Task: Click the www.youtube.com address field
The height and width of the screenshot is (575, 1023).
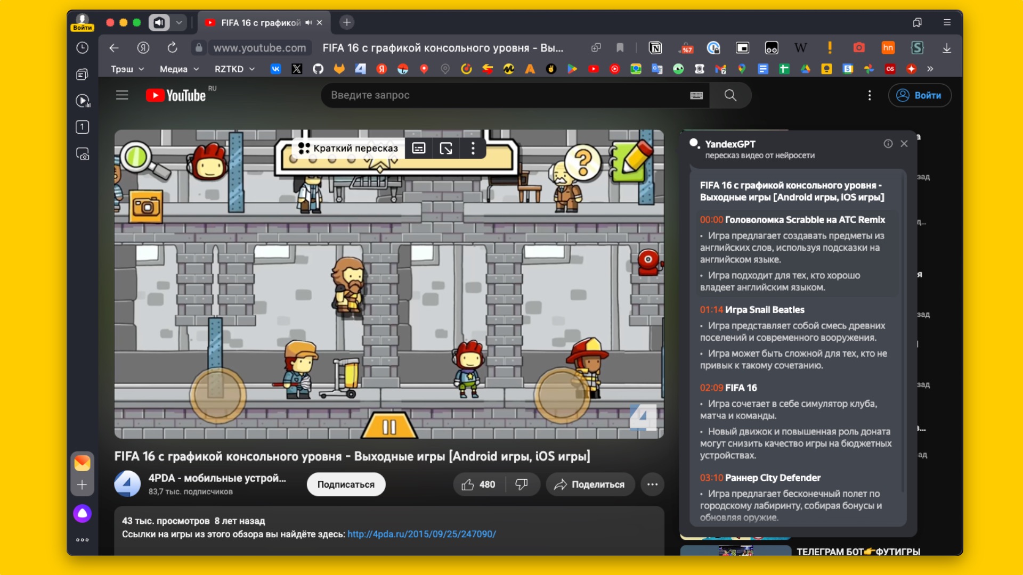Action: tap(259, 48)
